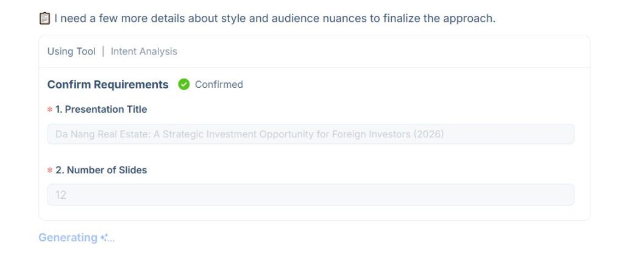
Task: Click the "Confirm Requirements" heading
Action: pos(108,85)
